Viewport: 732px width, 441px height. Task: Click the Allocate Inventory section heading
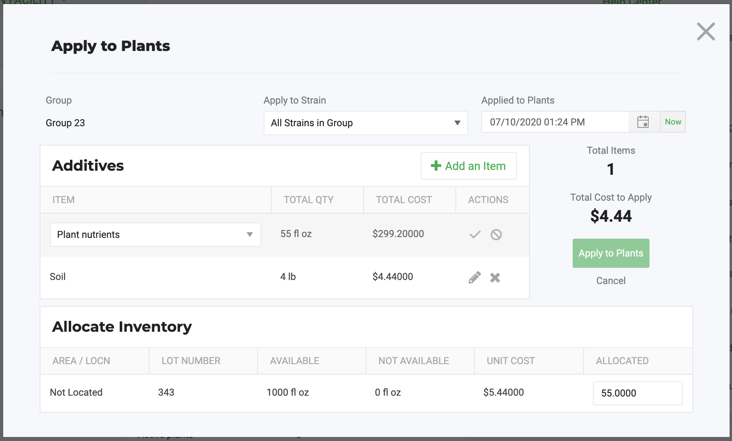point(122,327)
